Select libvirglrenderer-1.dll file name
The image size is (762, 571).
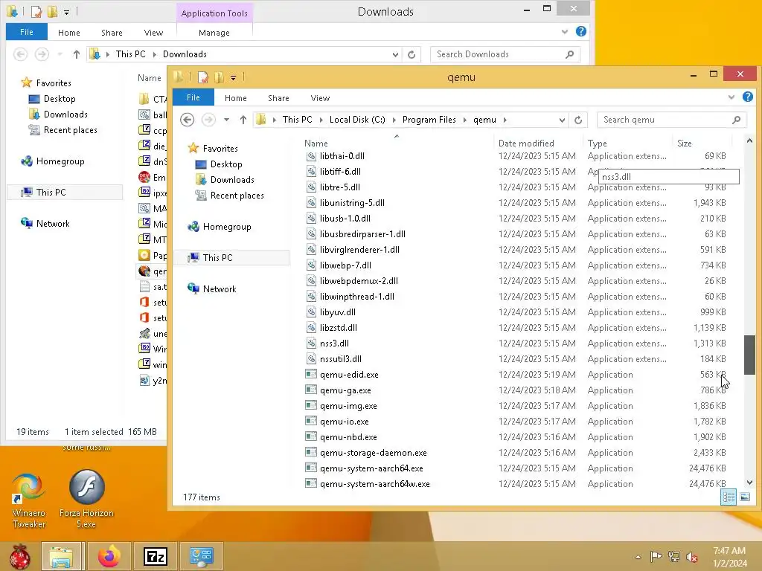pos(359,250)
